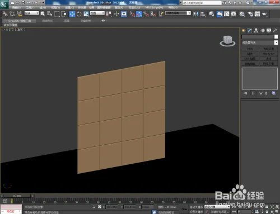
Task: Click the Use Pivot Point Center icon
Action: click(109, 14)
